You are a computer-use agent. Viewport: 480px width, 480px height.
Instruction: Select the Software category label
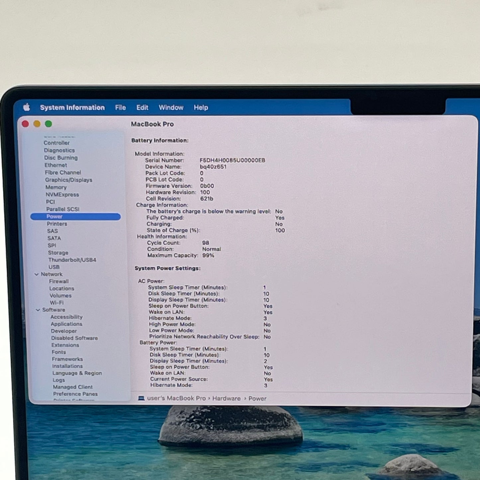(53, 310)
